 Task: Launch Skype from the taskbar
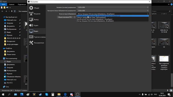coord(46,95)
